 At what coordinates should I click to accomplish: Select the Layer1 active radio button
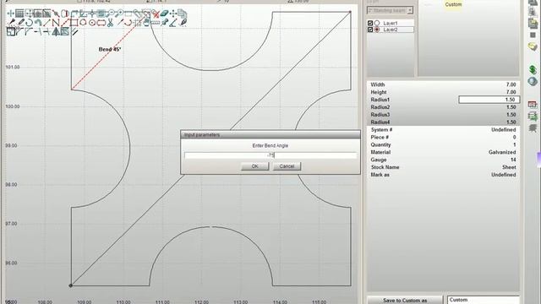pos(377,23)
